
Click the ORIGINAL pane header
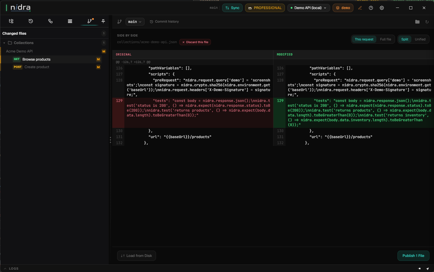coord(124,55)
